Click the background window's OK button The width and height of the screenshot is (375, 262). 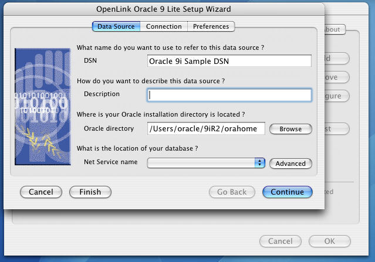(330, 241)
